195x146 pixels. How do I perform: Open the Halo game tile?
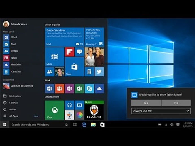94,110
